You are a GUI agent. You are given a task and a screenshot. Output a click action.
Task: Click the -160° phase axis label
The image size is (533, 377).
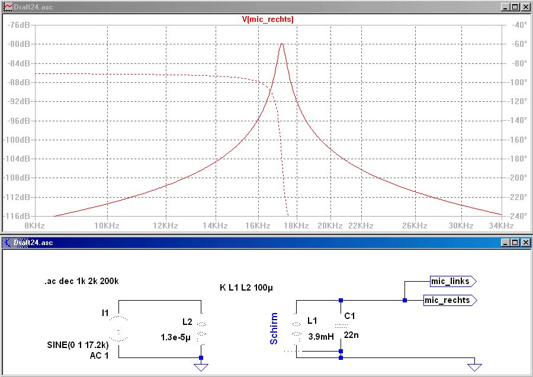518,140
